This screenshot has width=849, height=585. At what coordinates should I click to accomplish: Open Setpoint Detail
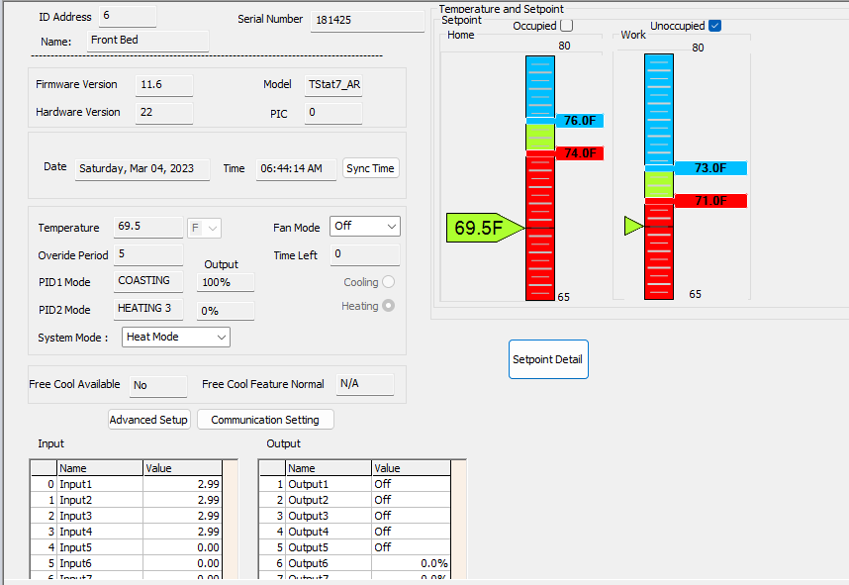click(x=548, y=359)
